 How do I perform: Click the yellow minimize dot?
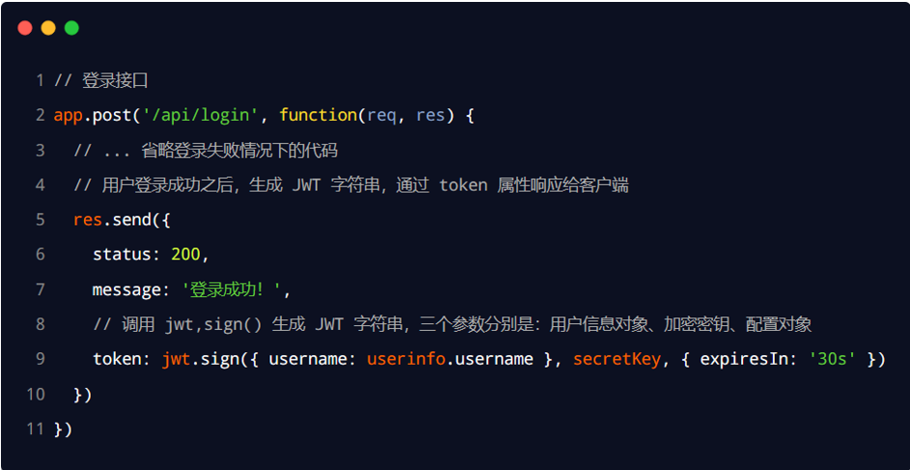click(x=48, y=28)
